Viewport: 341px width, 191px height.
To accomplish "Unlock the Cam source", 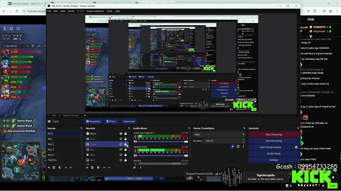I will (125, 139).
